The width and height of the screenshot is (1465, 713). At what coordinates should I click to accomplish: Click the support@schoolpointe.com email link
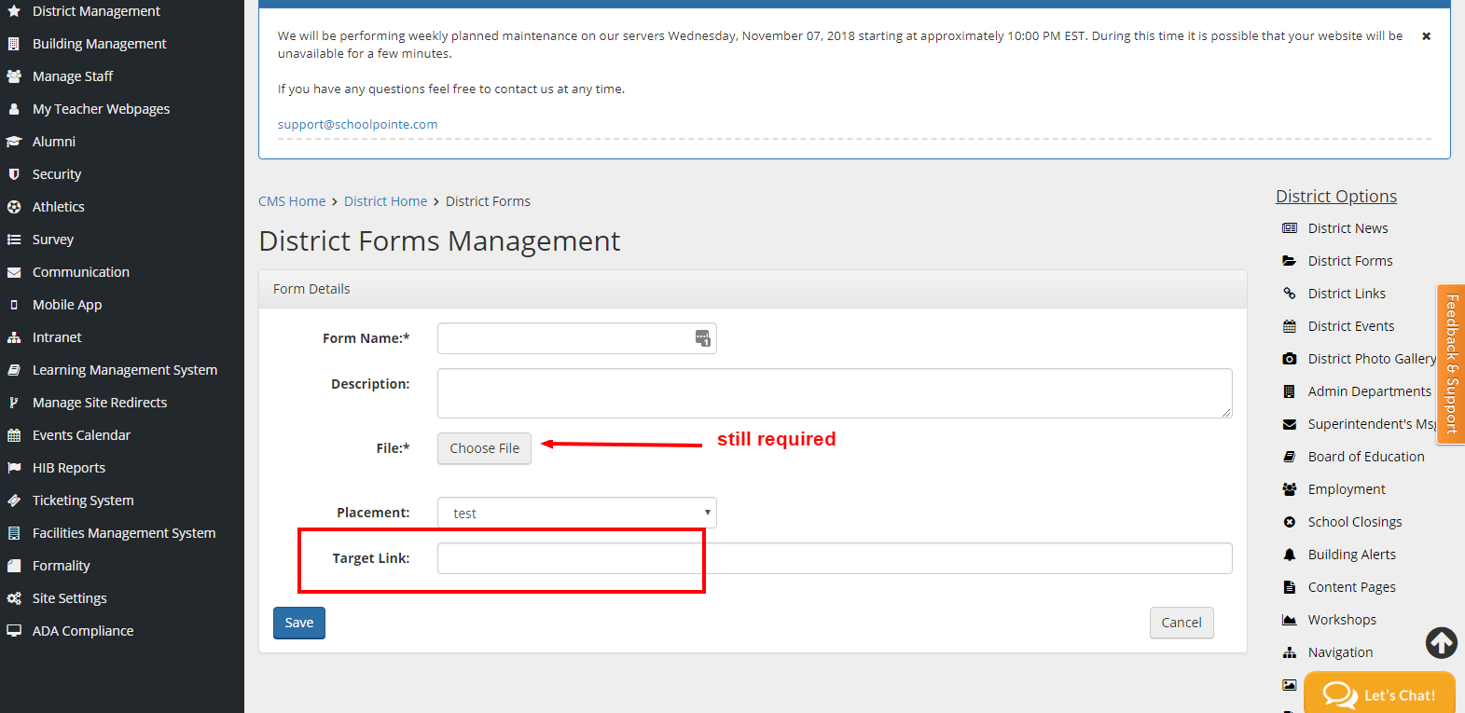tap(357, 125)
